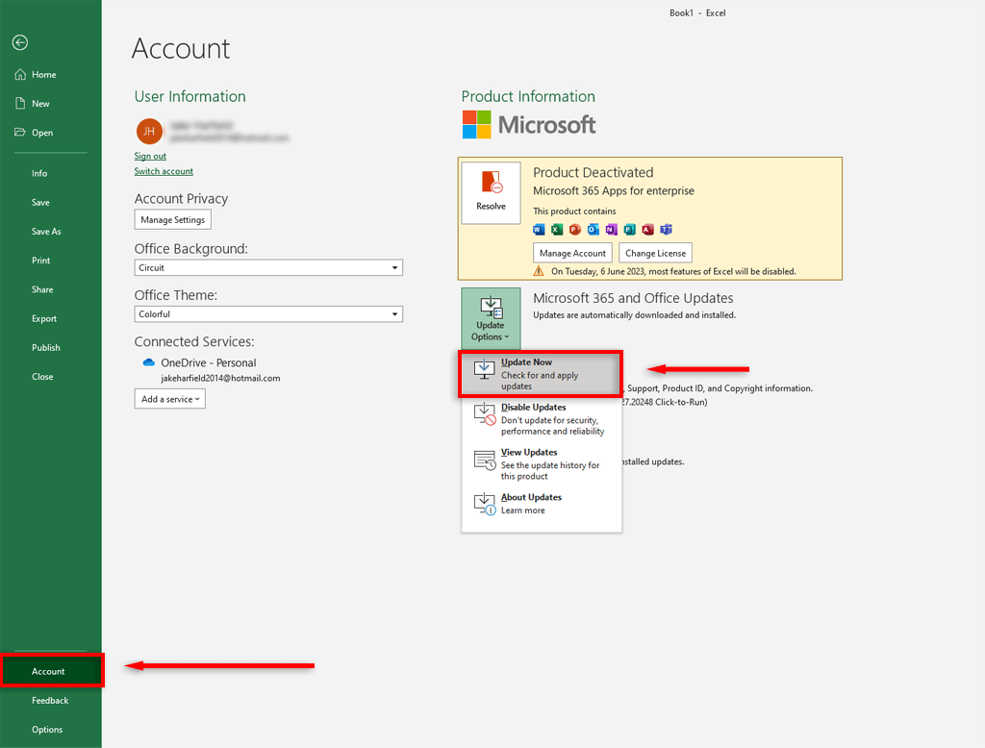The width and height of the screenshot is (985, 748).
Task: Click the Publisher app icon
Action: click(629, 229)
